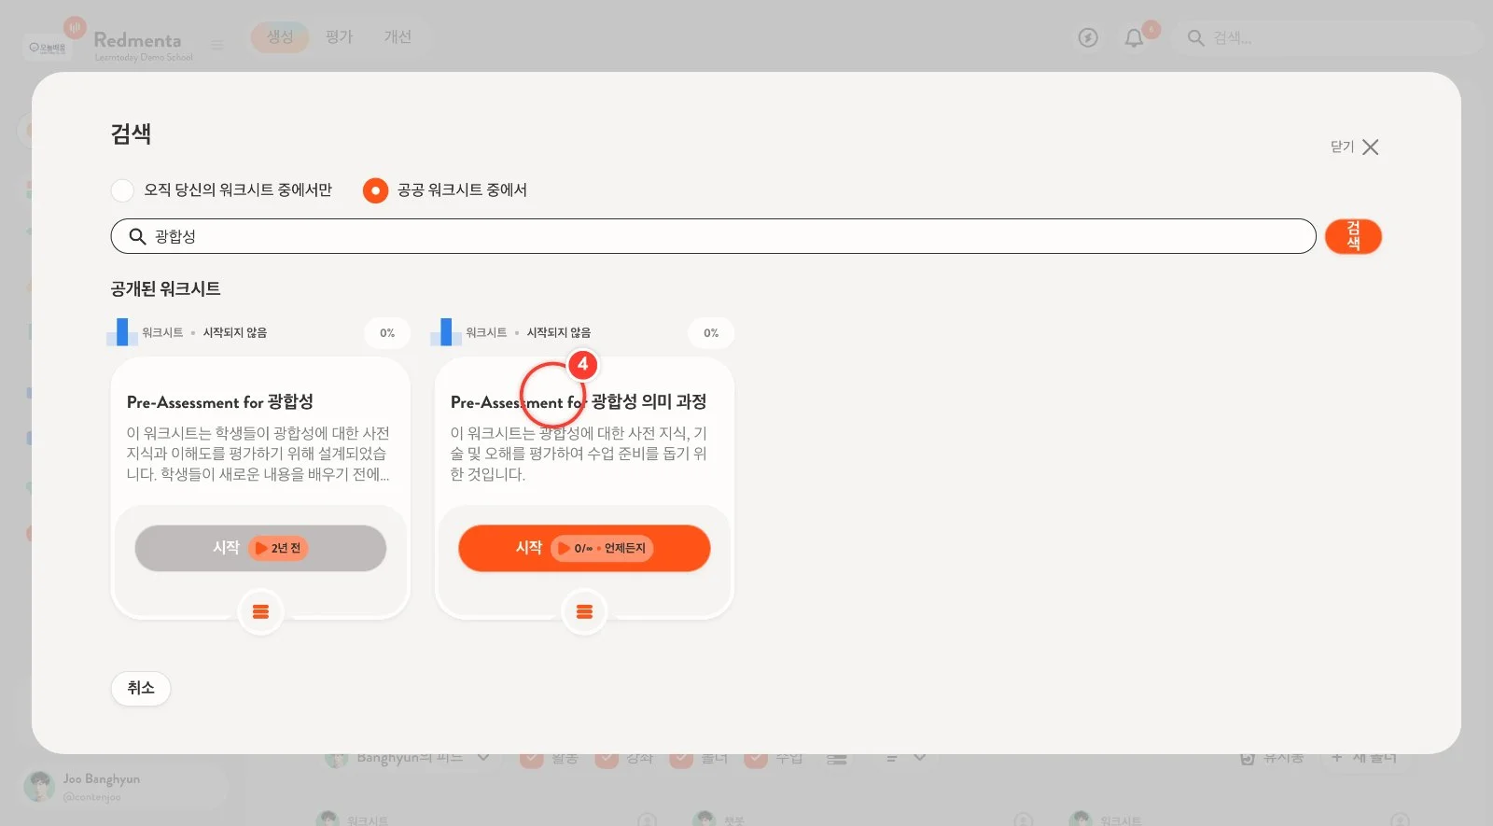Toggle the hamburger menu icon beside Redmenta
Image resolution: width=1493 pixels, height=826 pixels.
coord(217,44)
